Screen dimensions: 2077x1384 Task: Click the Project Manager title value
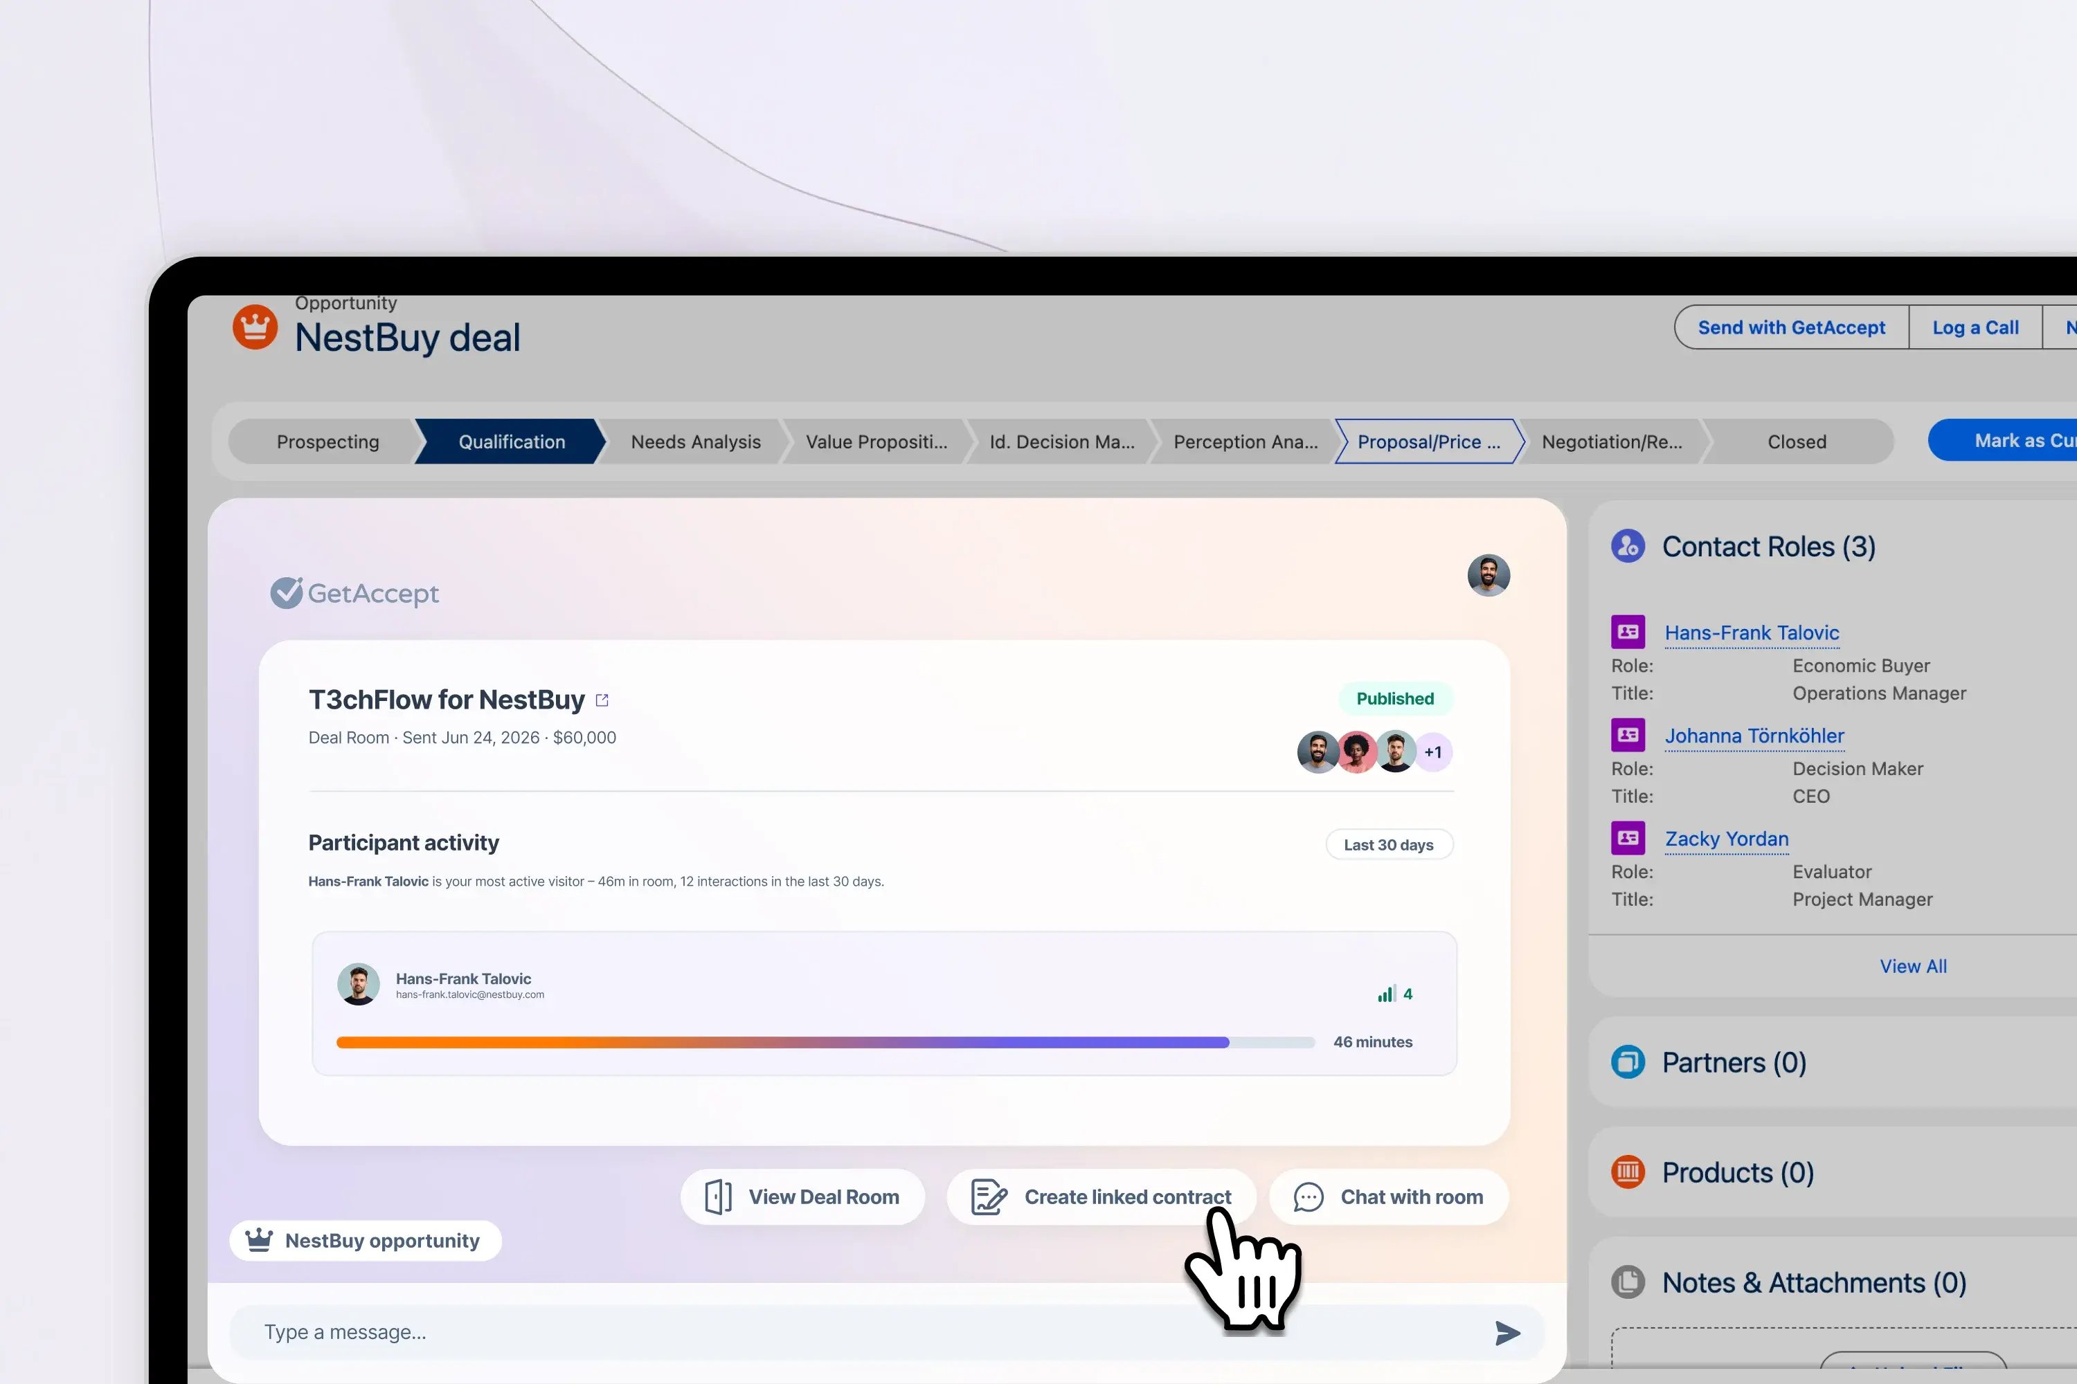click(x=1862, y=900)
